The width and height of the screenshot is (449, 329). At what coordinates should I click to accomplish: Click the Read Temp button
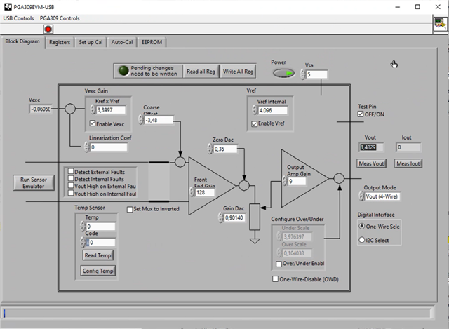[x=98, y=255]
